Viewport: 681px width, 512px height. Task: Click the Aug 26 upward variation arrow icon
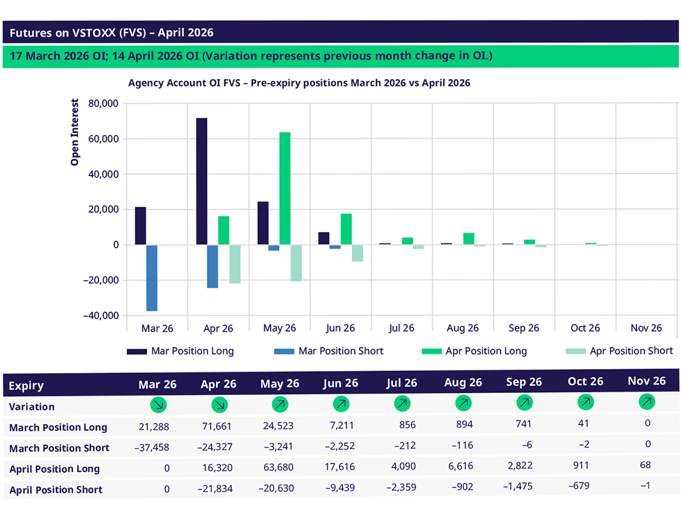click(464, 403)
